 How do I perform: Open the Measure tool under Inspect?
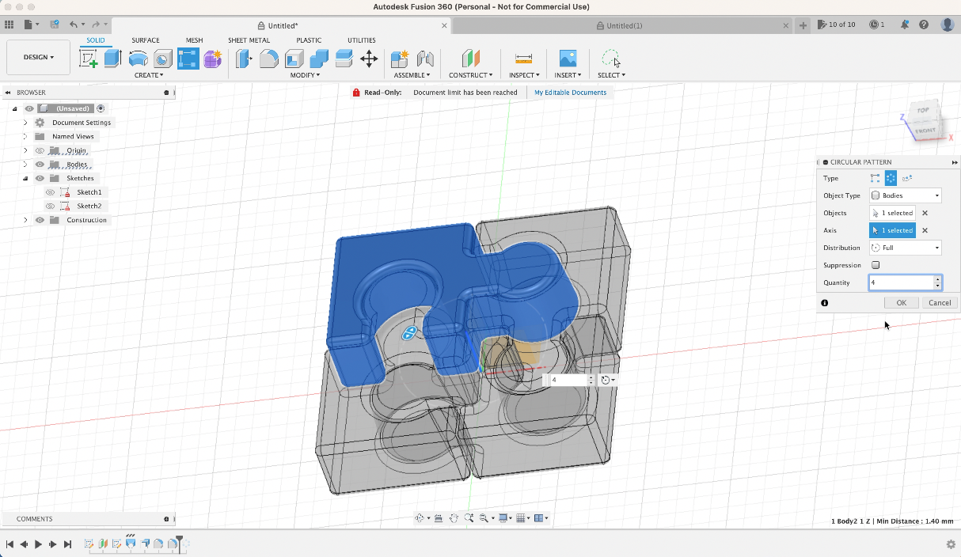point(523,59)
